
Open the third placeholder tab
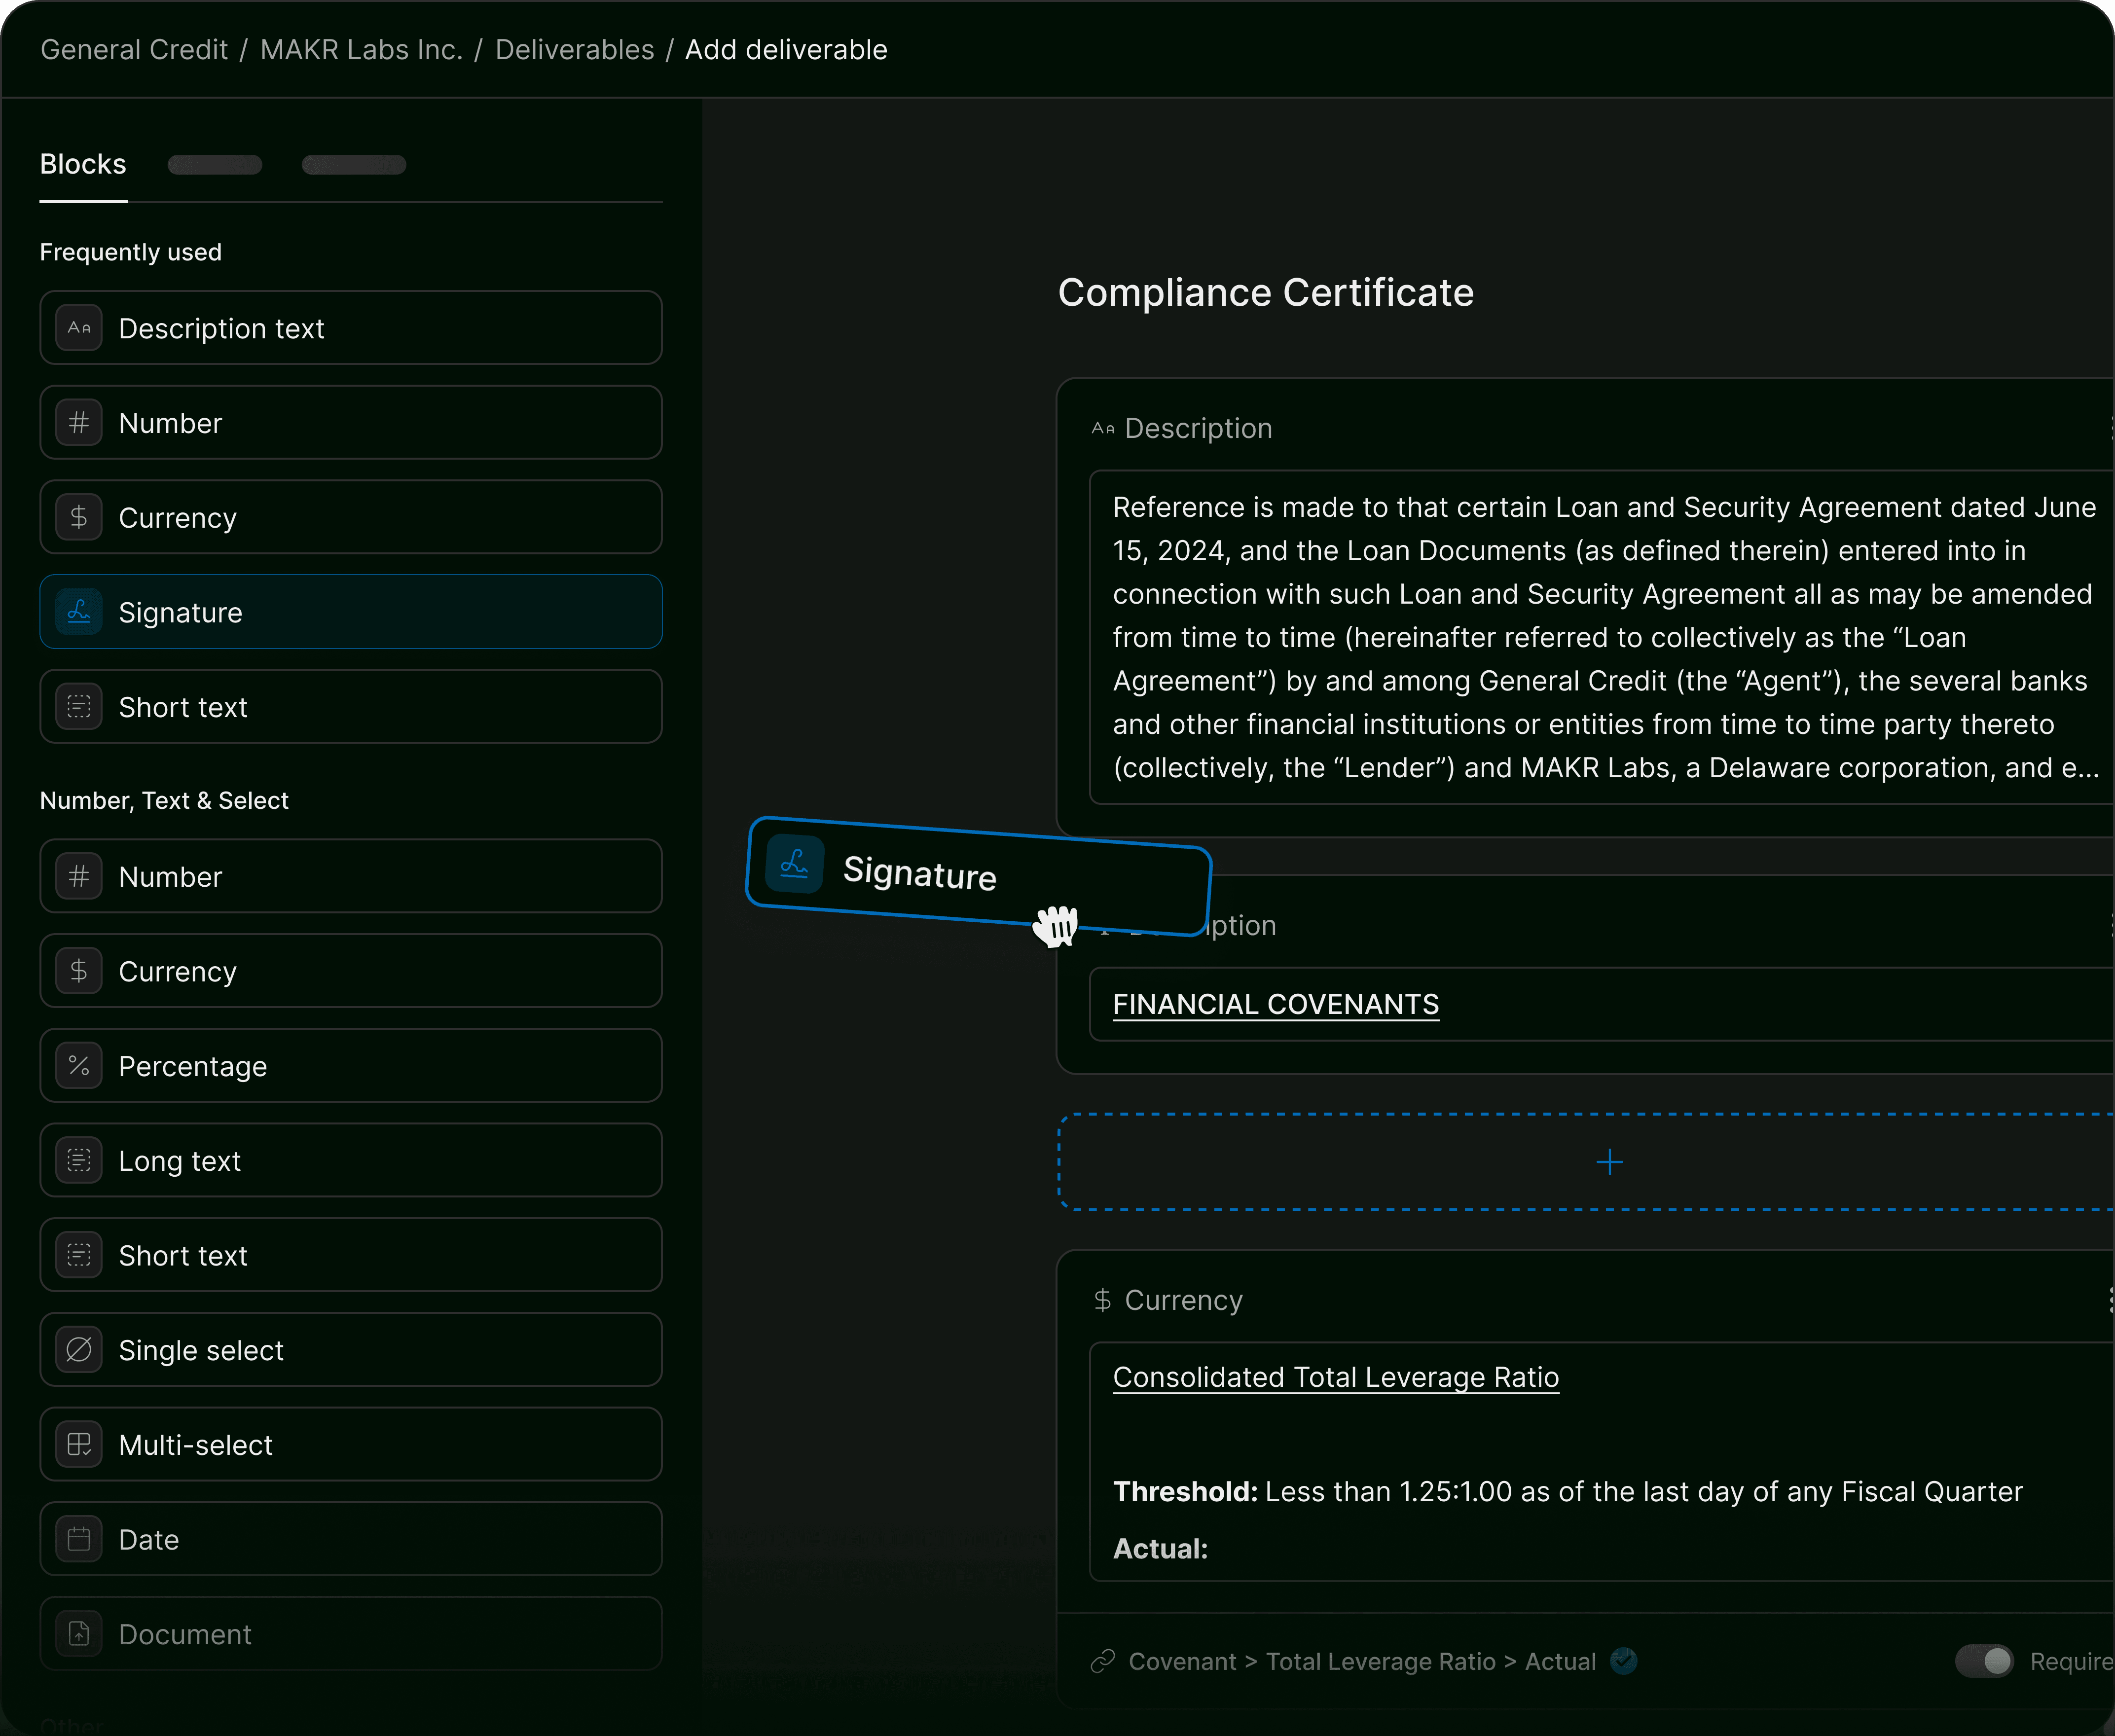pos(354,165)
